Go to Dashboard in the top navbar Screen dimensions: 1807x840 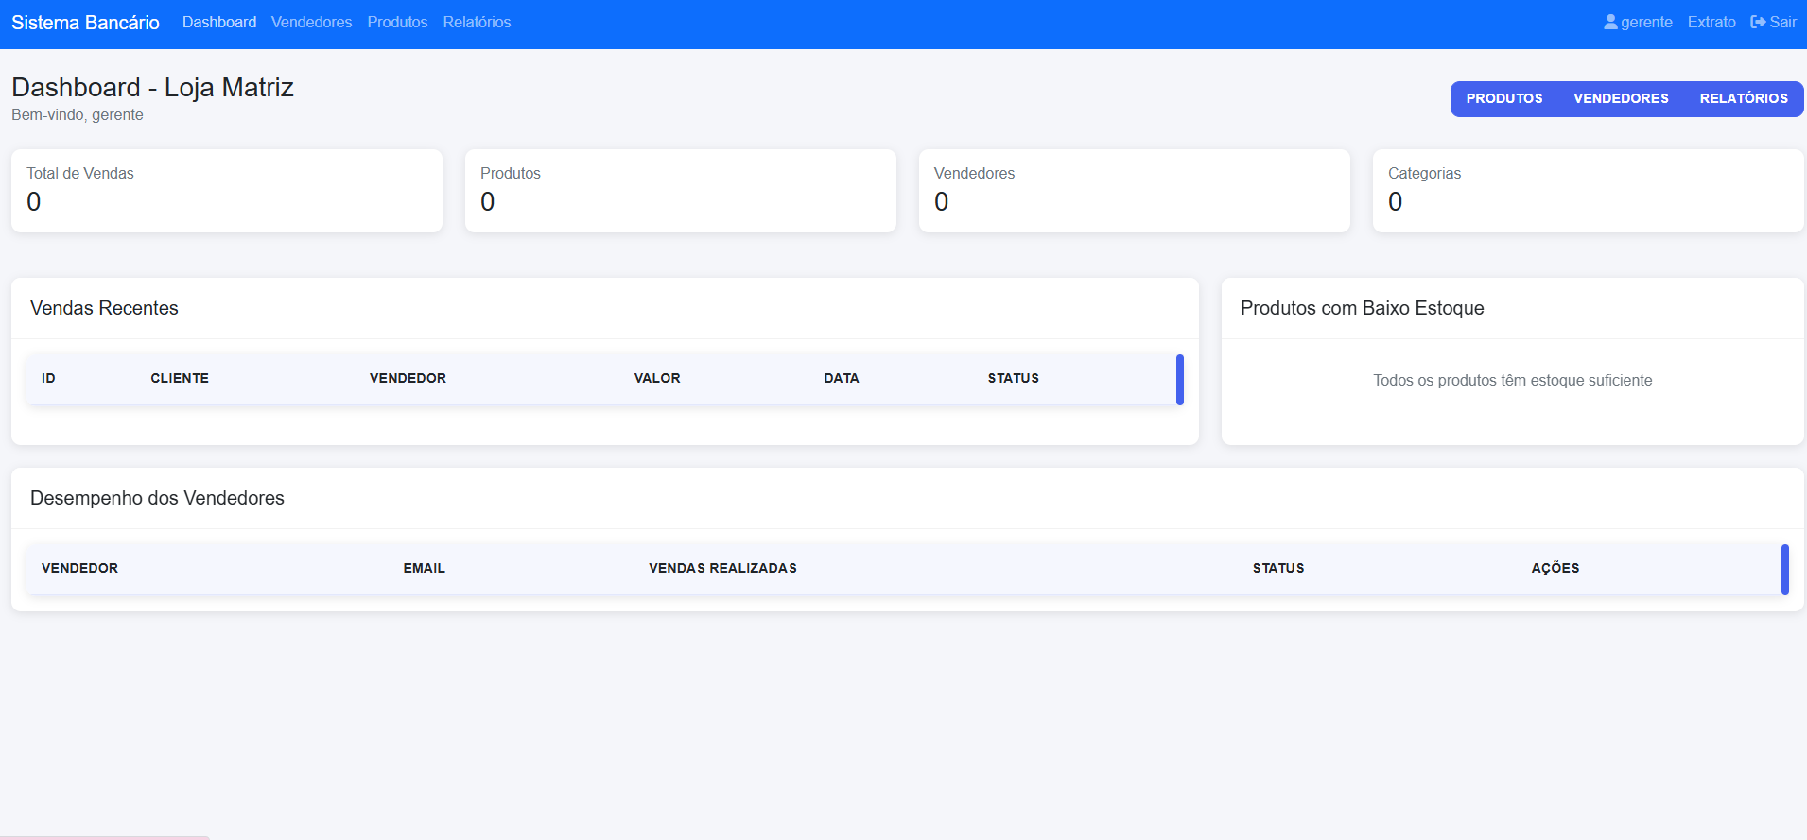pos(218,22)
